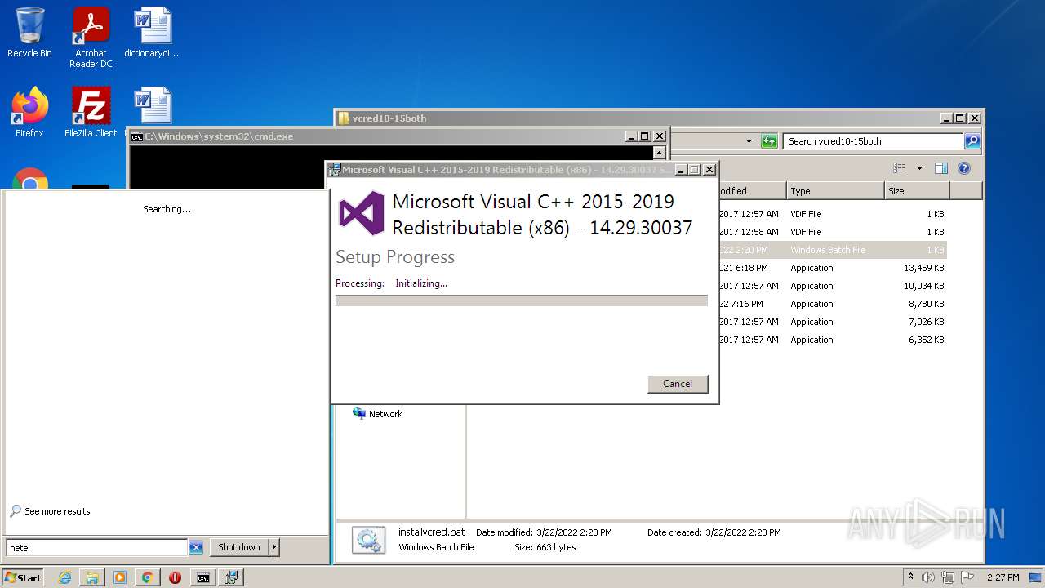Image resolution: width=1045 pixels, height=588 pixels.
Task: Select the 8,780 KB Application row
Action: (x=832, y=304)
